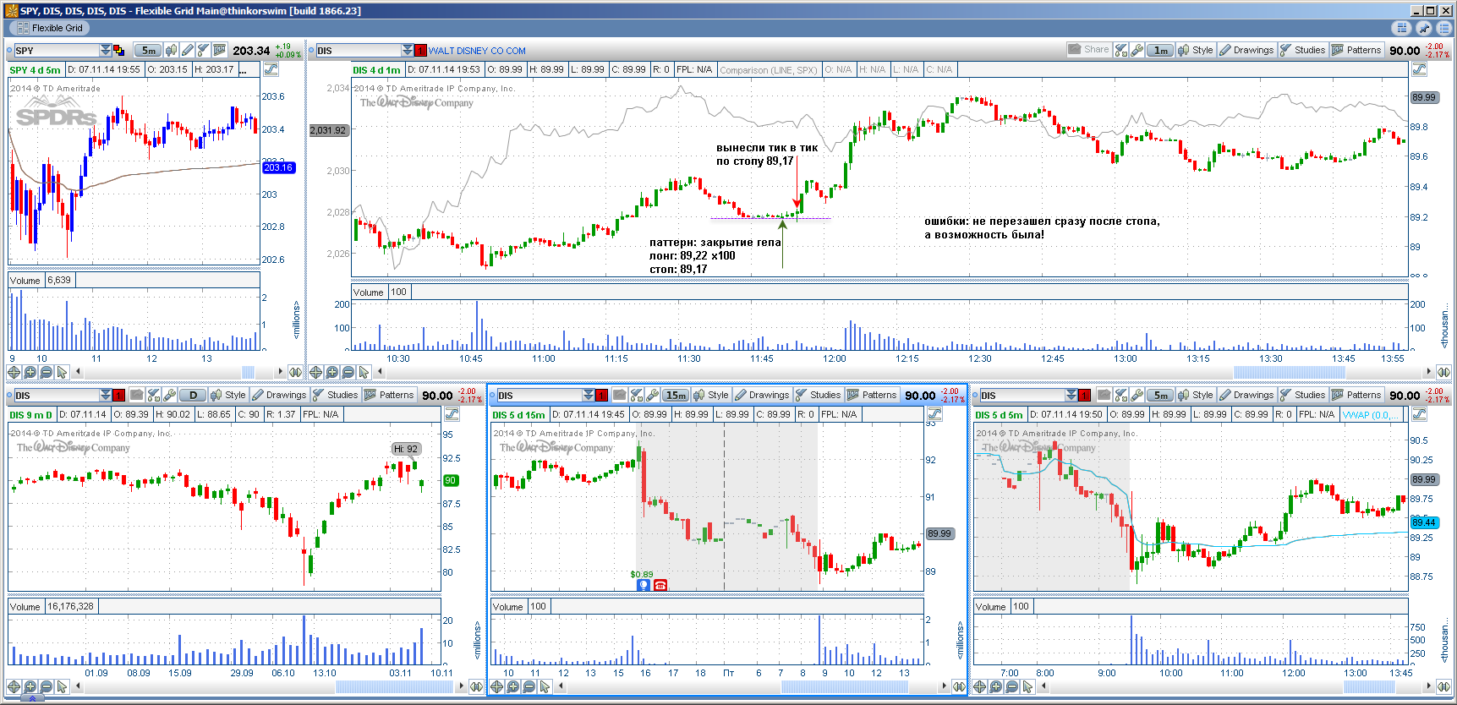Select the pointer tool below DIS 5m chart

1028,686
